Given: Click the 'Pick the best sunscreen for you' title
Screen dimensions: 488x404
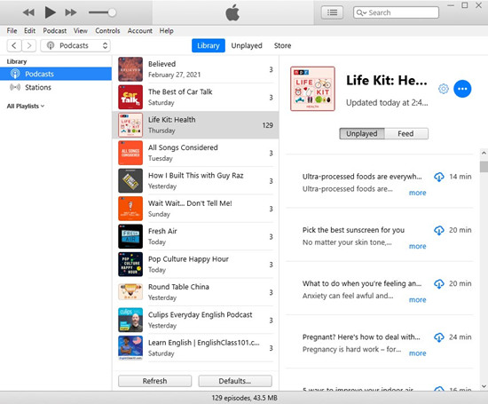Looking at the screenshot, I should point(353,230).
